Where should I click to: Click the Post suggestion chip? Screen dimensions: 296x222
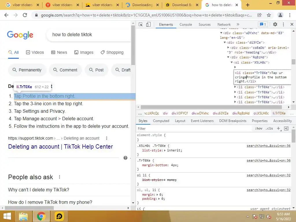pyautogui.click(x=97, y=70)
